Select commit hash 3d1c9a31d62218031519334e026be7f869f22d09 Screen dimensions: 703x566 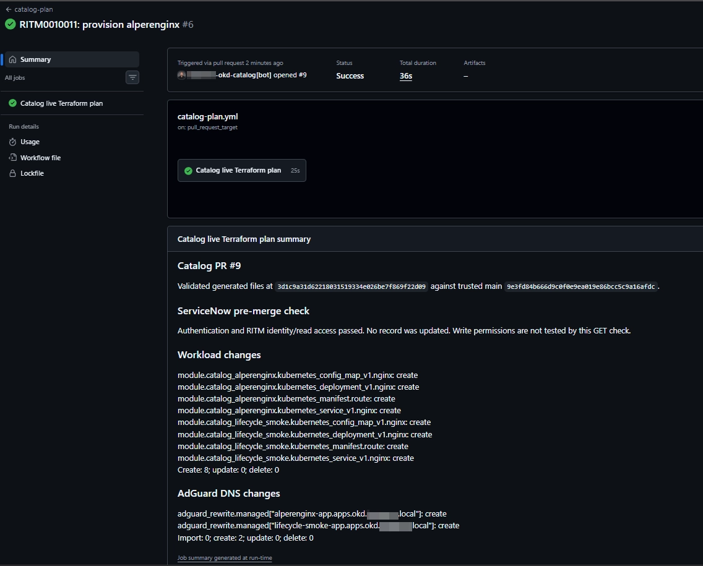[351, 286]
